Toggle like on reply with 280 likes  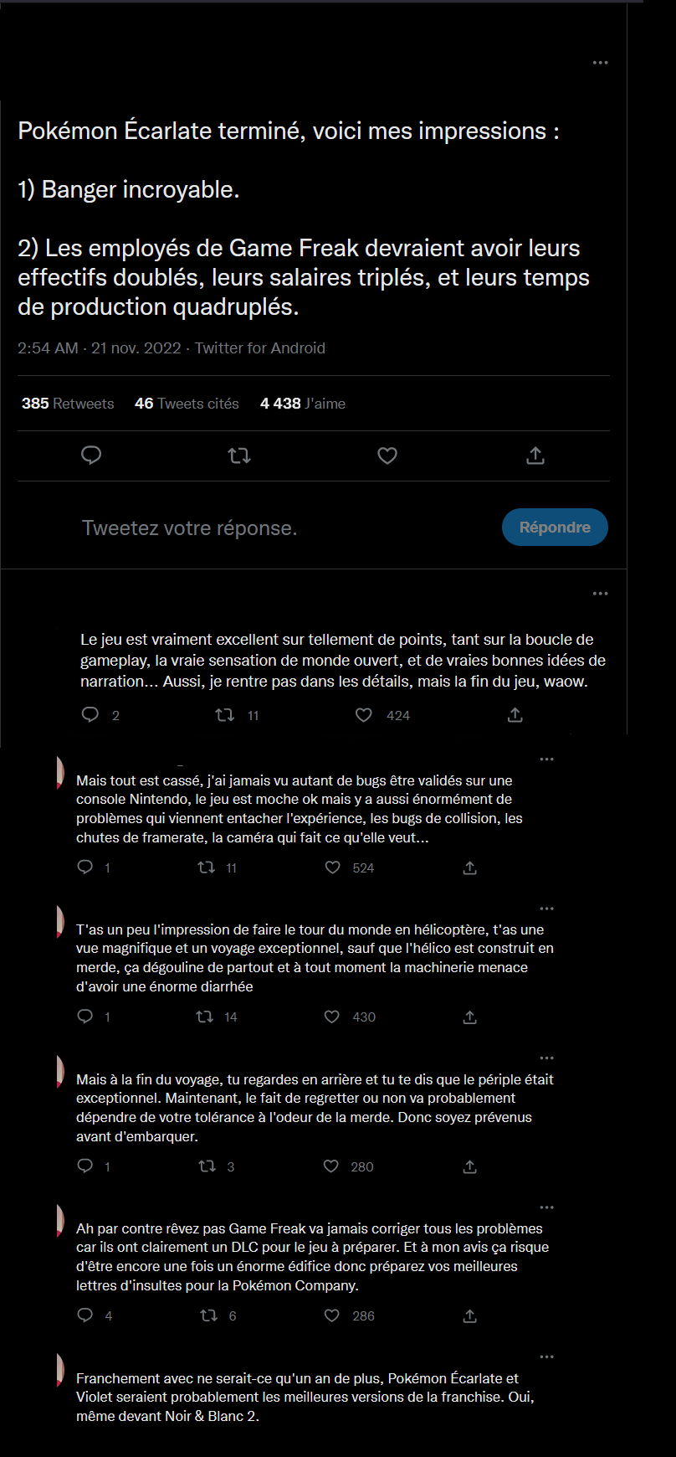coord(331,1166)
